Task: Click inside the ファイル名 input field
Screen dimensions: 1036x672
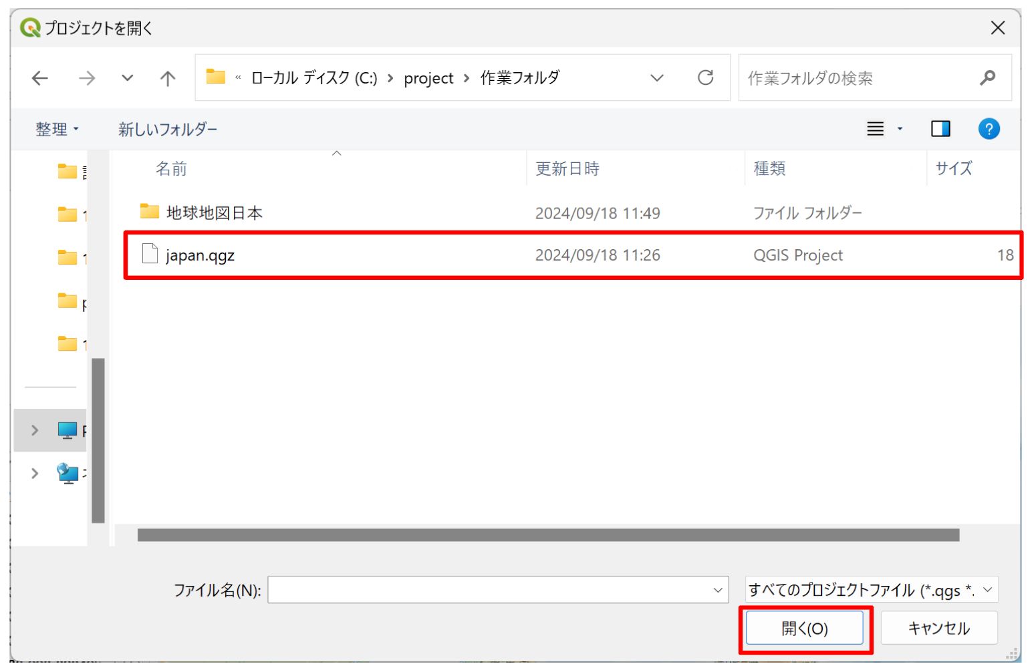Action: coord(498,590)
